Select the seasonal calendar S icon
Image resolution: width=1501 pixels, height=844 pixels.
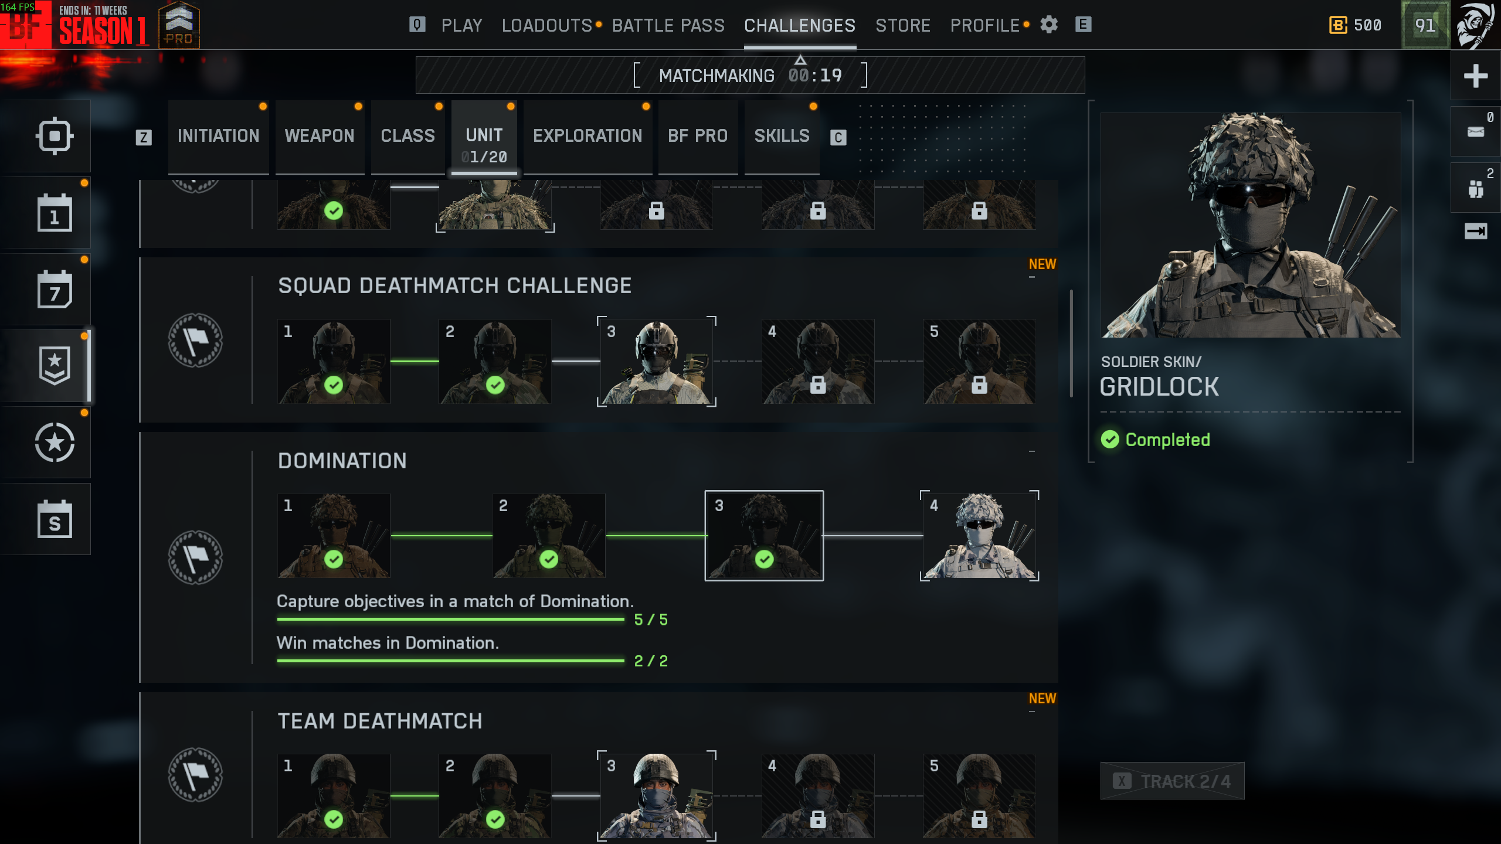pos(55,519)
